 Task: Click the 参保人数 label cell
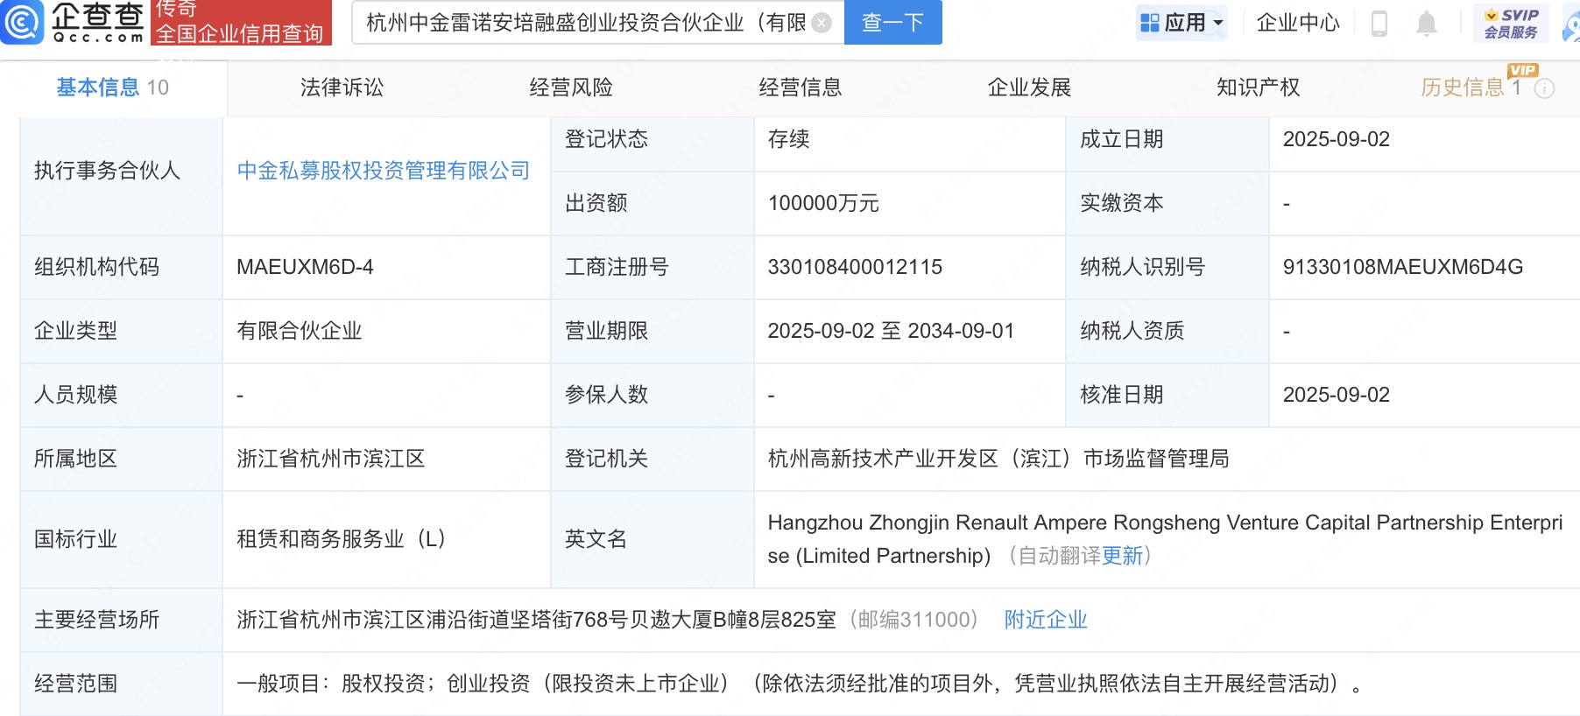point(652,395)
